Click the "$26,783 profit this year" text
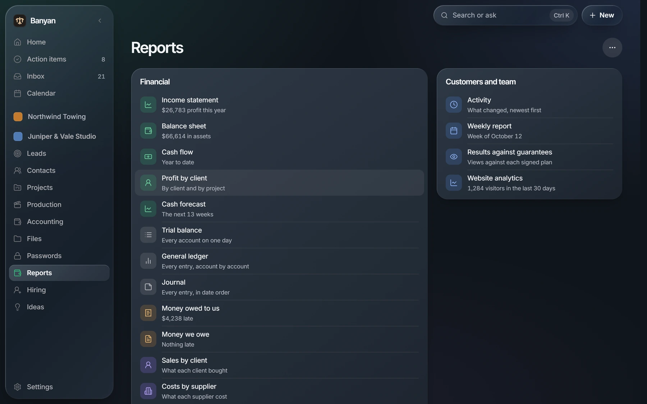The image size is (647, 404). point(194,110)
